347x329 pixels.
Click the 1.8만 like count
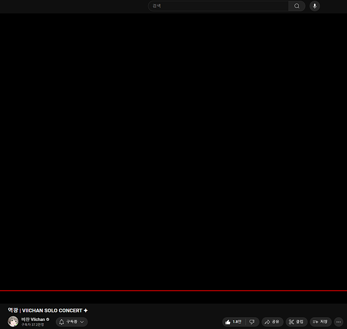coord(237,322)
